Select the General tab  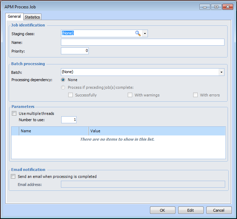14,16
